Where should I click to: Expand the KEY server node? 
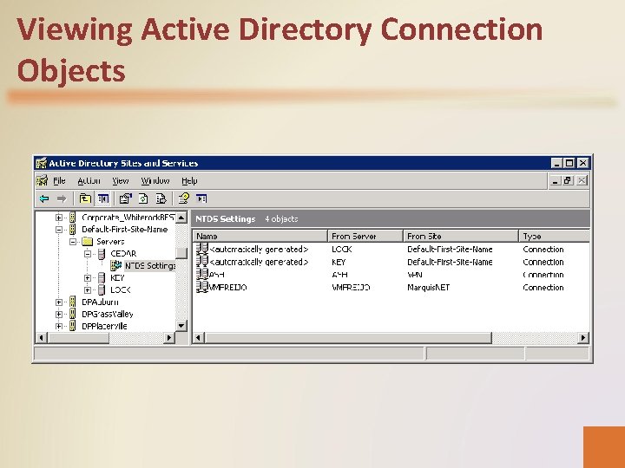click(88, 278)
